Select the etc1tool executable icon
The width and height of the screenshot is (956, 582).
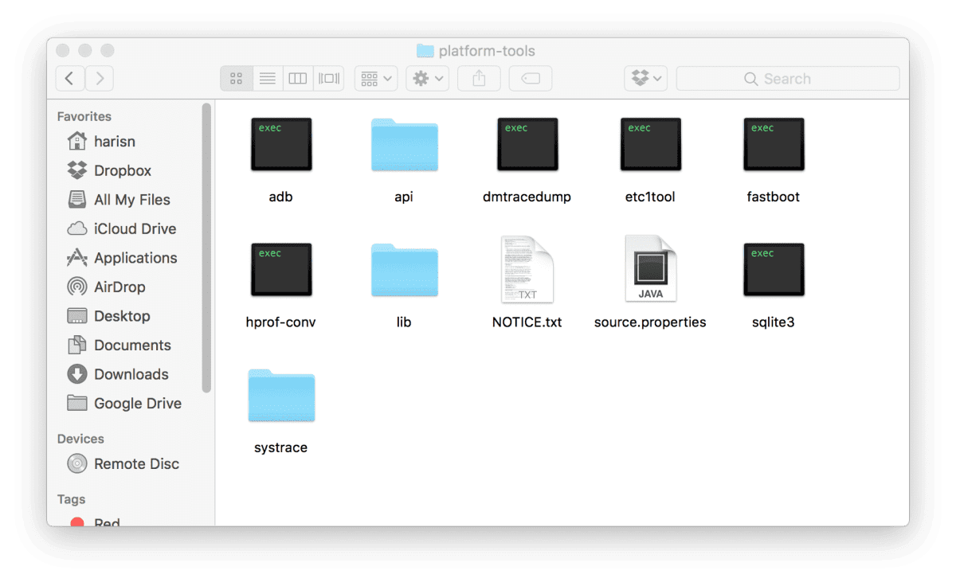point(651,144)
